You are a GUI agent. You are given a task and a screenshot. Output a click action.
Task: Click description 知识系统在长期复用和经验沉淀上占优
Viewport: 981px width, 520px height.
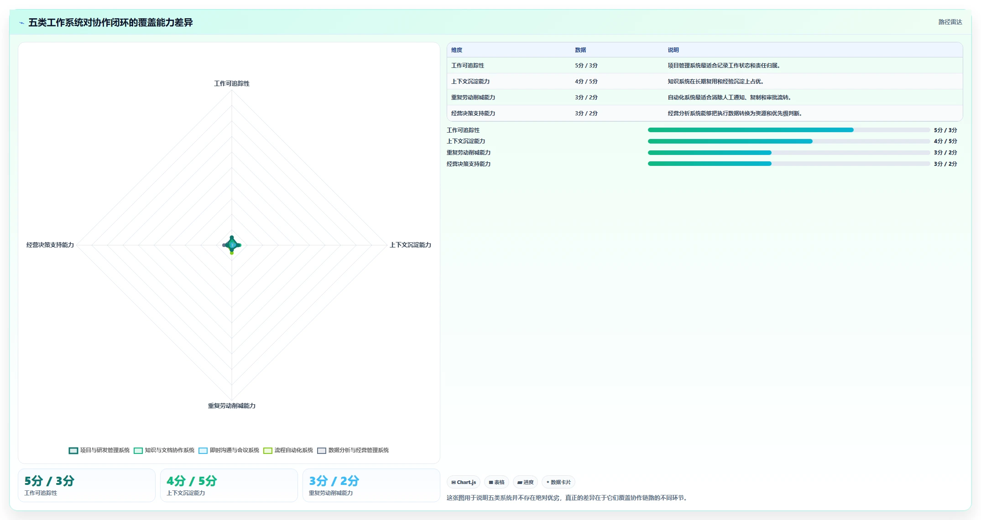[716, 82]
